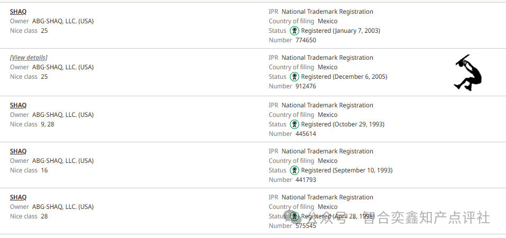Click National Trademark Registration text of first entry
This screenshot has width=506, height=238.
coord(327,12)
